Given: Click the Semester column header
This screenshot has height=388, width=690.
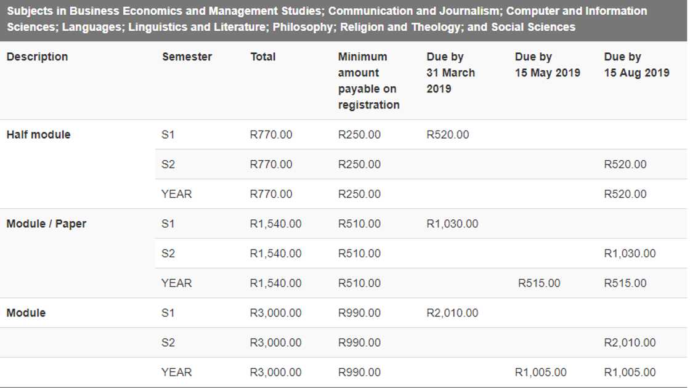Looking at the screenshot, I should tap(187, 57).
